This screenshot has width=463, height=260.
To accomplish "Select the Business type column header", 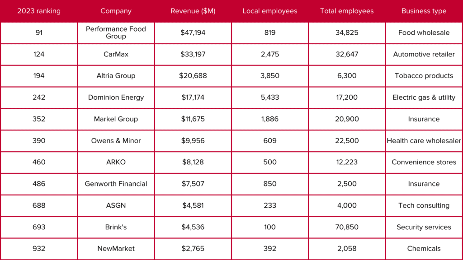I will tap(424, 11).
